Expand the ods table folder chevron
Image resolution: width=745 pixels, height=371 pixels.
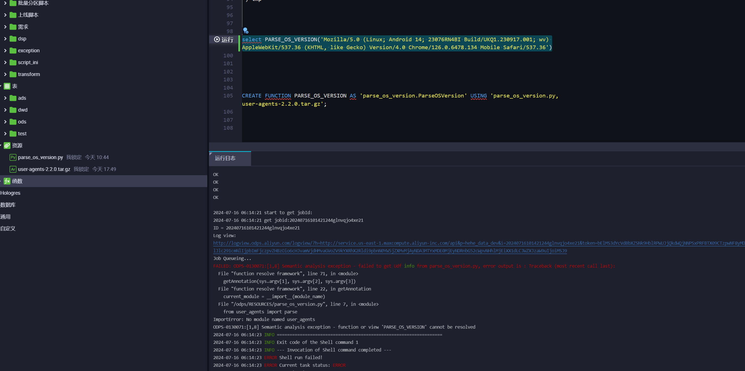[5, 122]
